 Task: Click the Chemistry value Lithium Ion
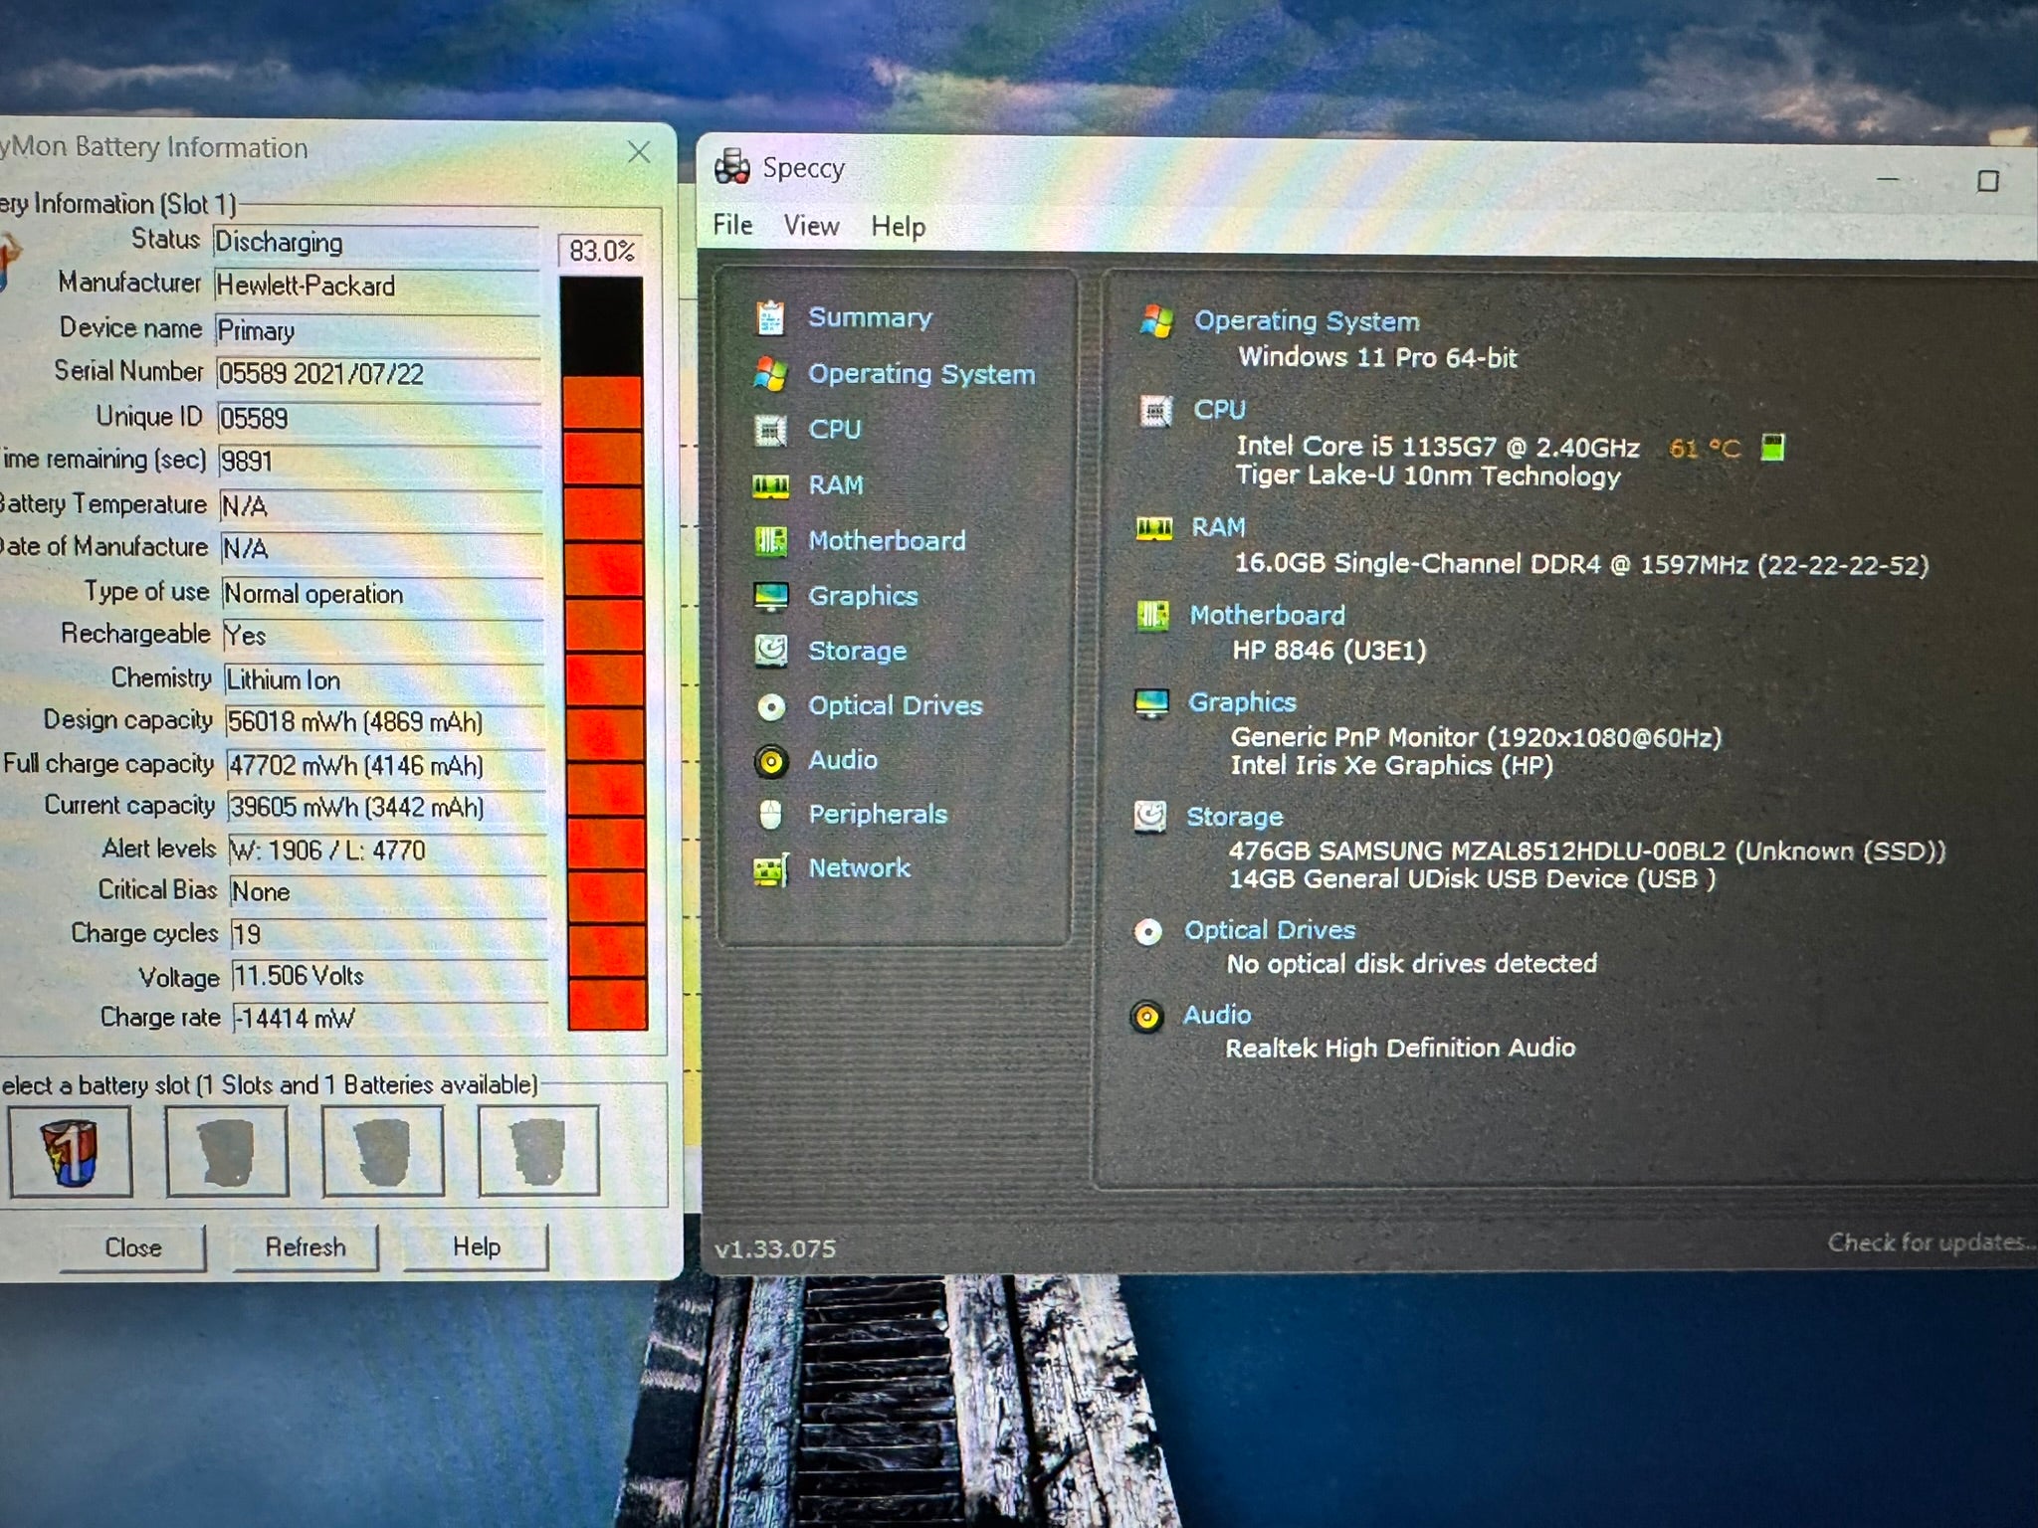[x=384, y=680]
